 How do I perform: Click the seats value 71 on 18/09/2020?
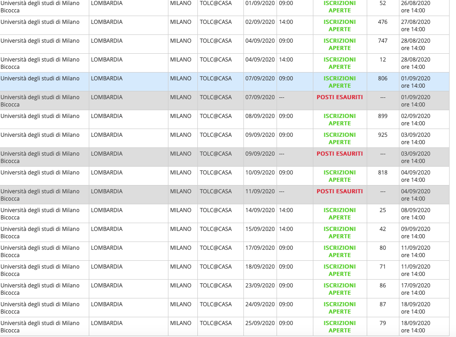pyautogui.click(x=383, y=267)
